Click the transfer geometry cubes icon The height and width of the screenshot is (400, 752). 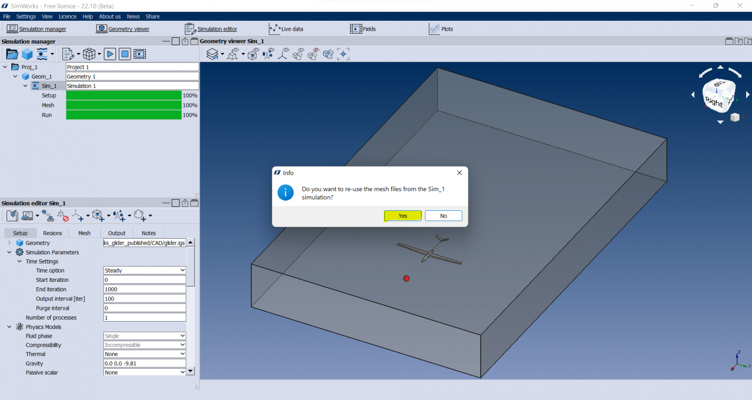47,215
